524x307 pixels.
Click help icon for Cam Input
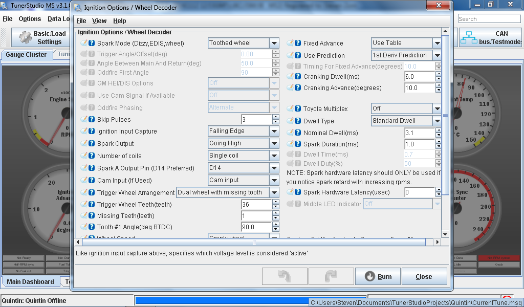pyautogui.click(x=92, y=181)
